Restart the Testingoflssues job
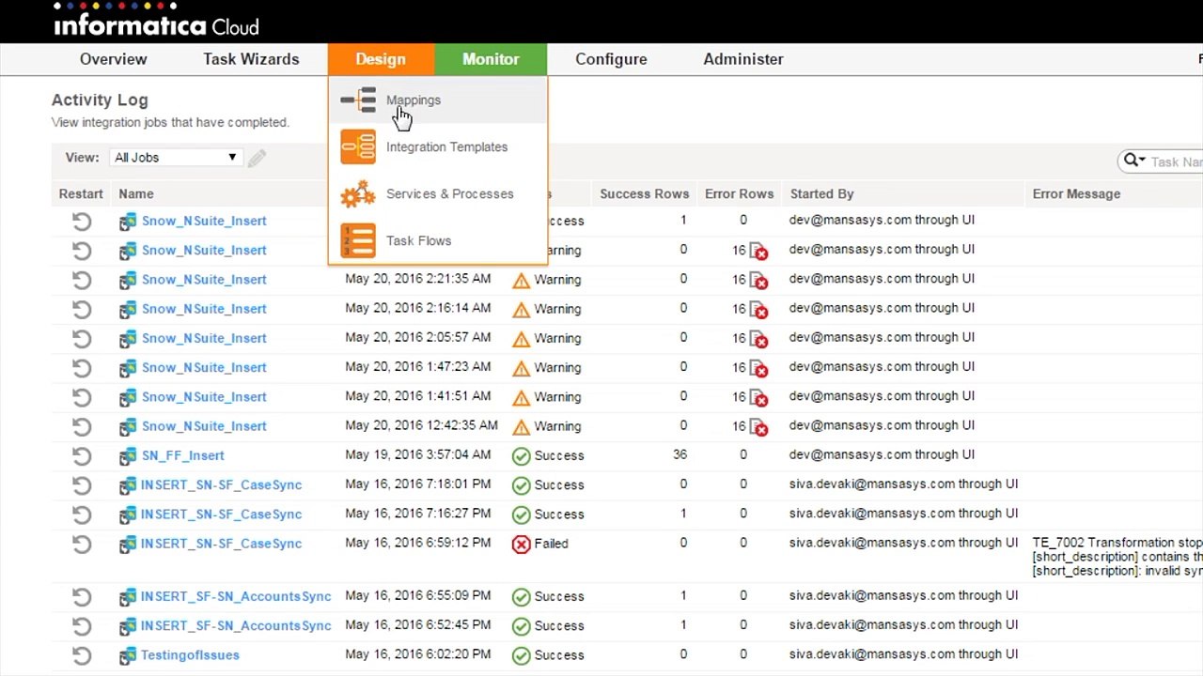Viewport: 1203px width, 676px height. pyautogui.click(x=82, y=655)
